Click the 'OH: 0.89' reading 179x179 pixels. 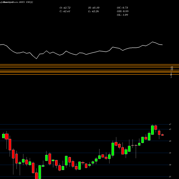click(123, 11)
